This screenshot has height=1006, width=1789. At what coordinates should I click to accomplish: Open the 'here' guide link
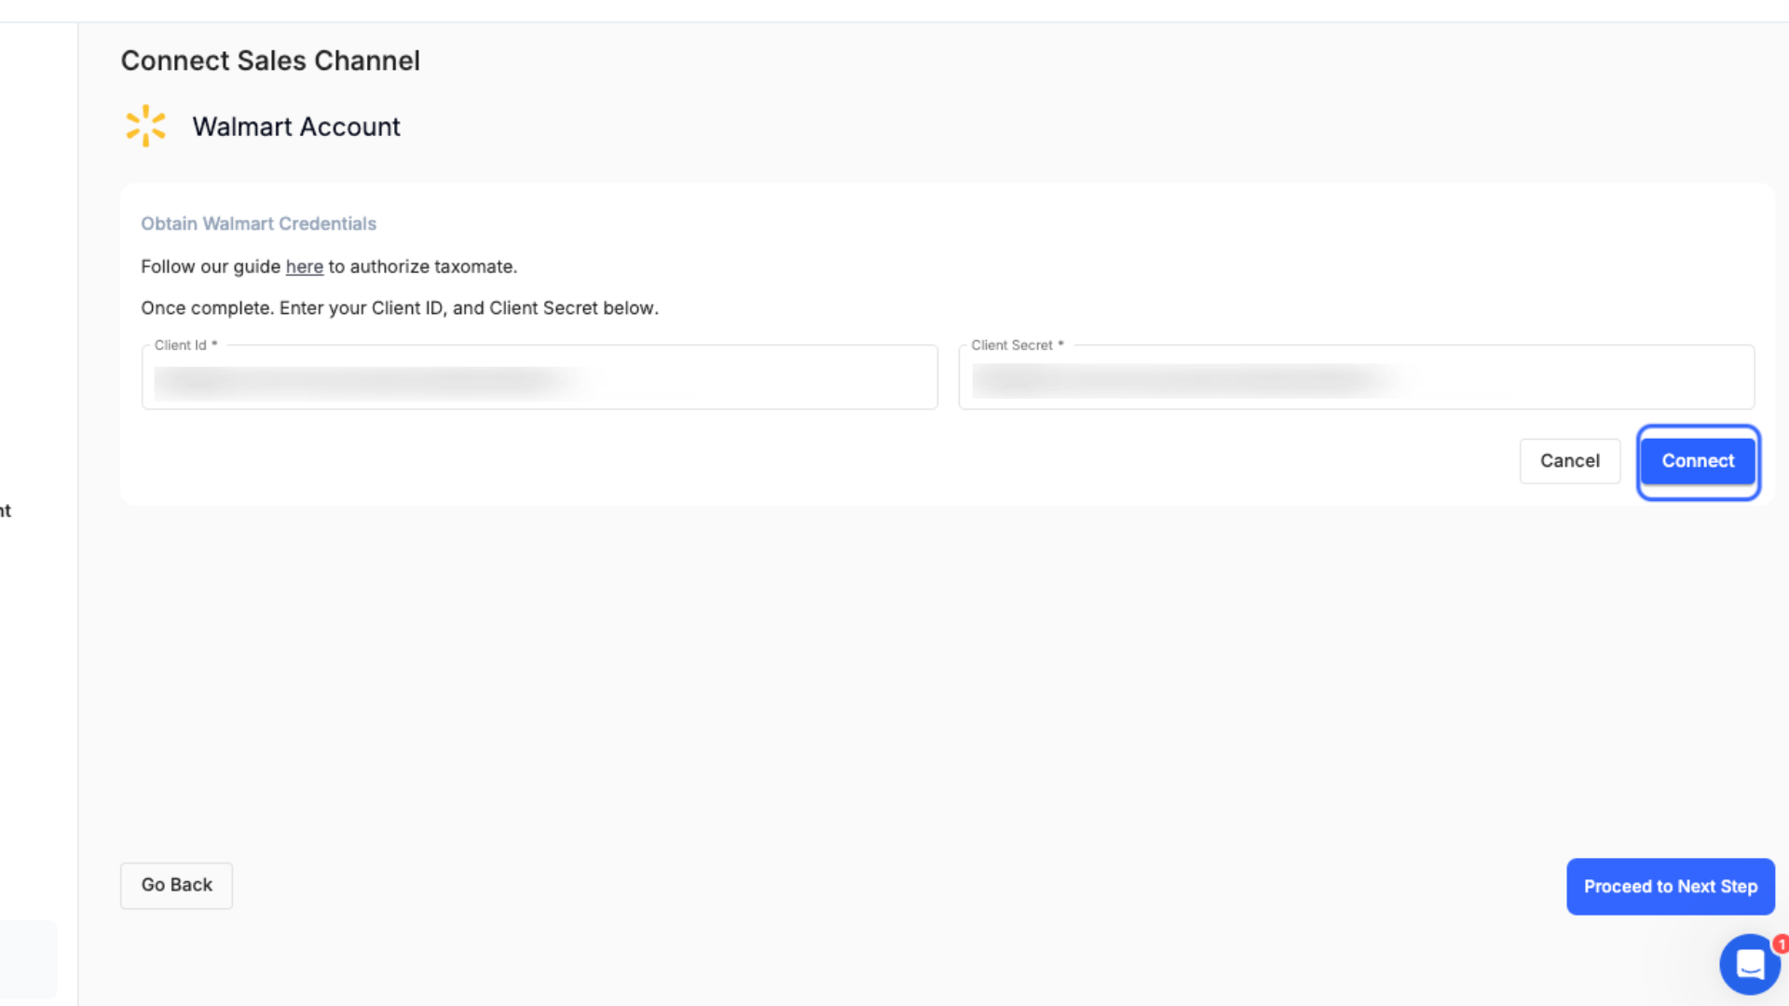pos(304,266)
